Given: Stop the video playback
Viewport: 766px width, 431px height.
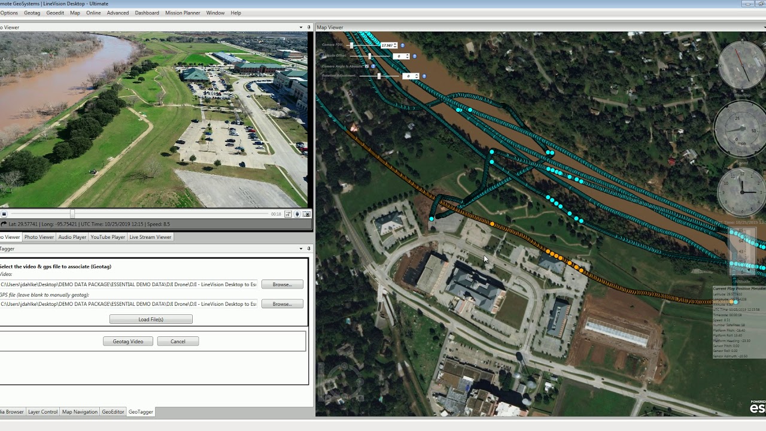Looking at the screenshot, I should (4, 214).
